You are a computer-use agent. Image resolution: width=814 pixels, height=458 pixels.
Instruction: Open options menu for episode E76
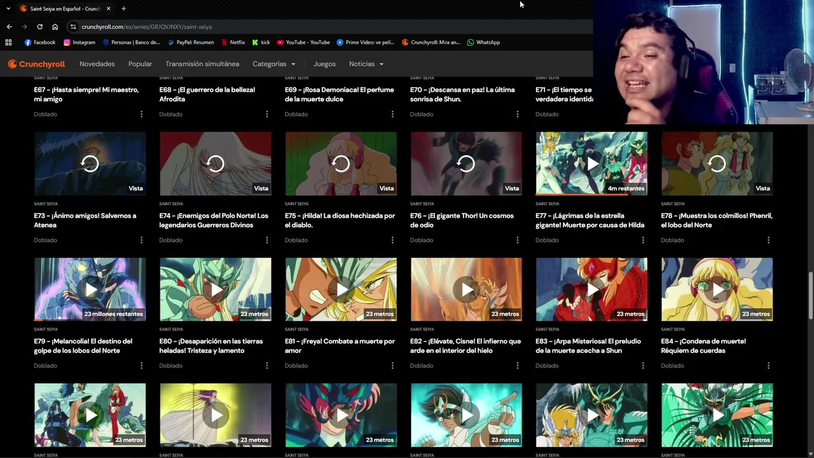coord(517,240)
